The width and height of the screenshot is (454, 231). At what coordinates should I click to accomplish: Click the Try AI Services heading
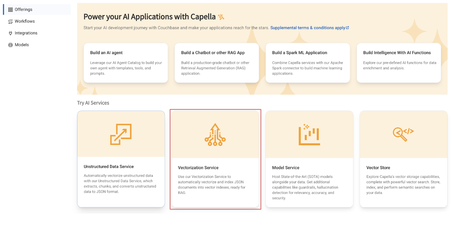tap(93, 103)
